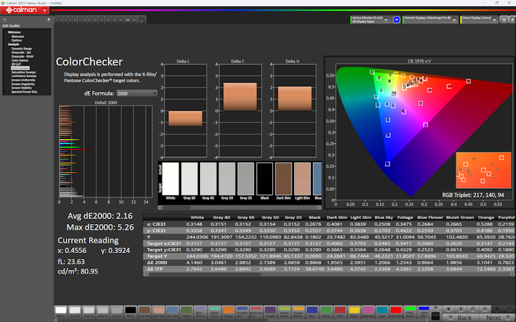This screenshot has height=322, width=516.
Task: Select the Bluish Green patch in bottom strip
Action: tap(214, 312)
